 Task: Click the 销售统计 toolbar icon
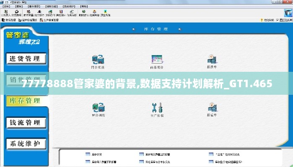(61, 13)
